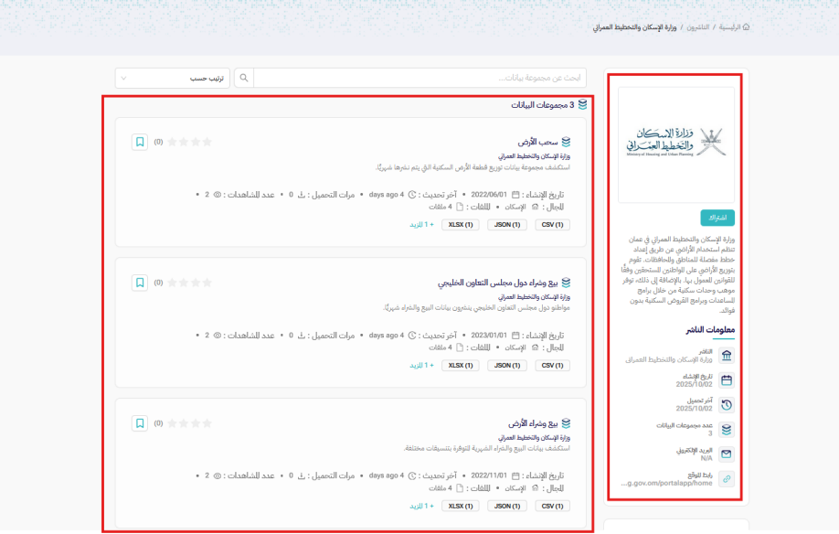Click the dataset search input field

(419, 79)
